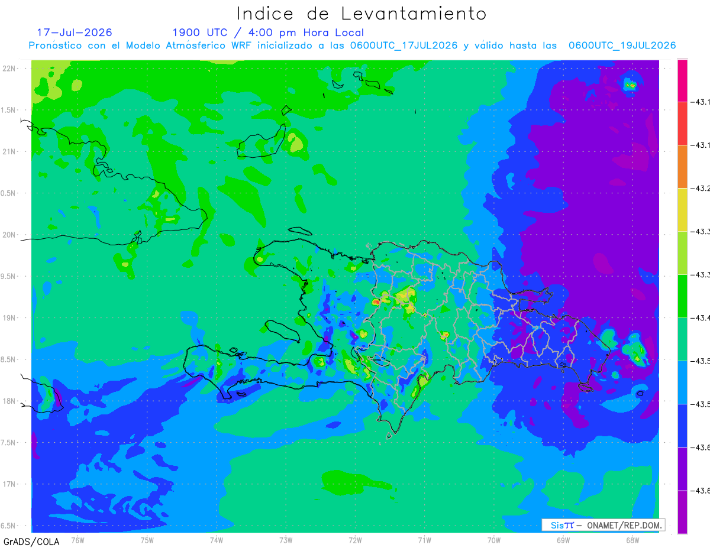Click the '68W' longitude label
Screen dimensions: 710x548
632,540
